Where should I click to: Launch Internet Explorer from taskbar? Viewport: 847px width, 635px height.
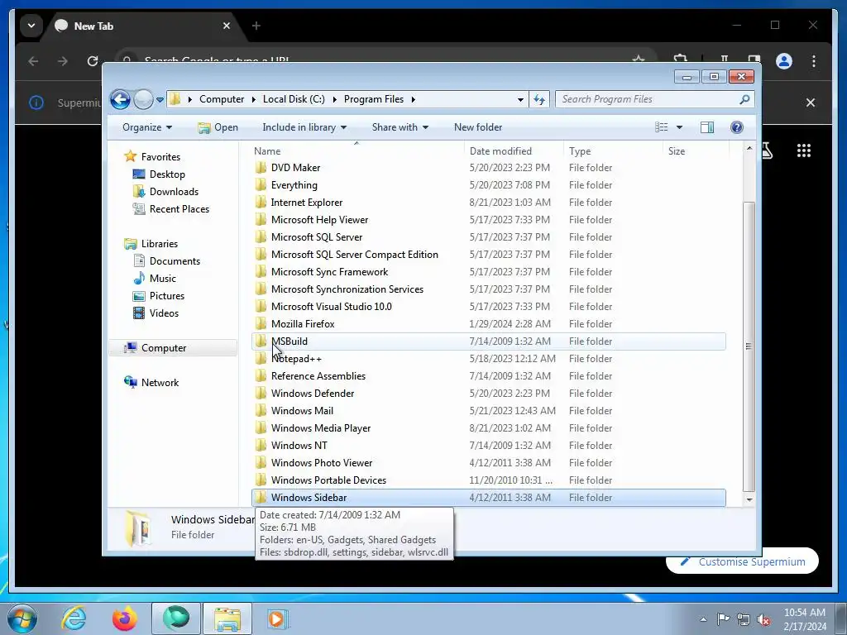point(74,618)
